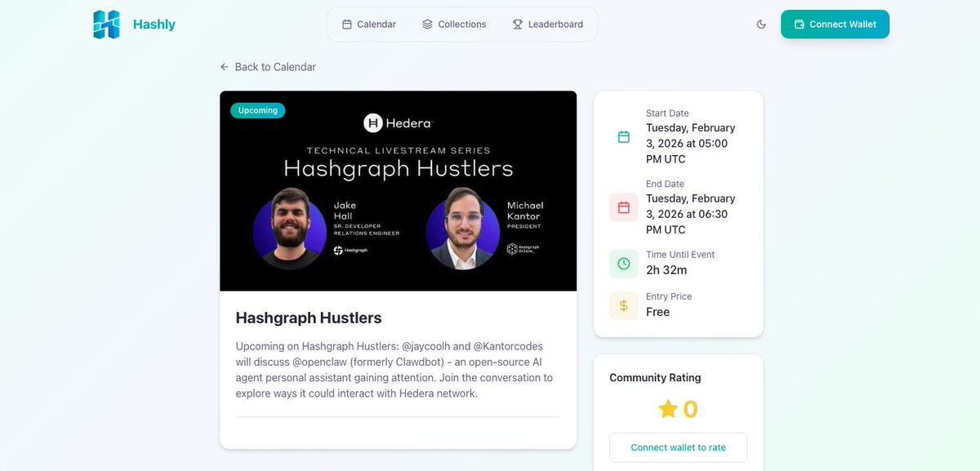The width and height of the screenshot is (980, 471).
Task: Click Connect wallet to rate button
Action: point(678,447)
